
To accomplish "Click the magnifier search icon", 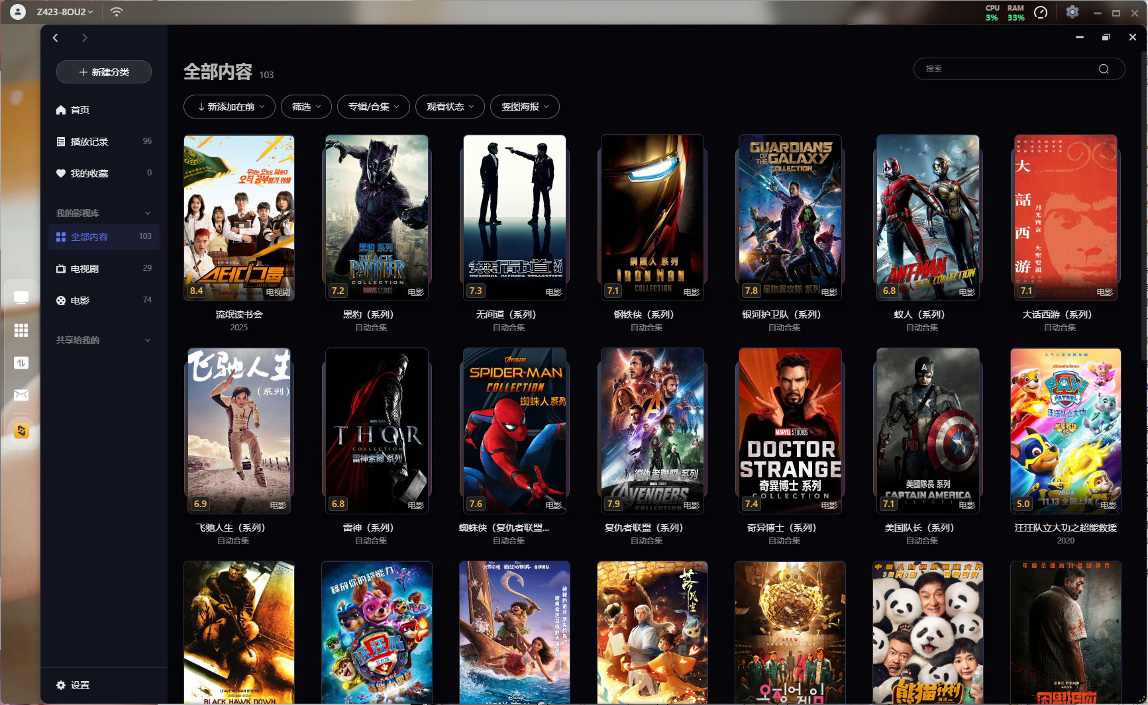I will click(x=1104, y=69).
